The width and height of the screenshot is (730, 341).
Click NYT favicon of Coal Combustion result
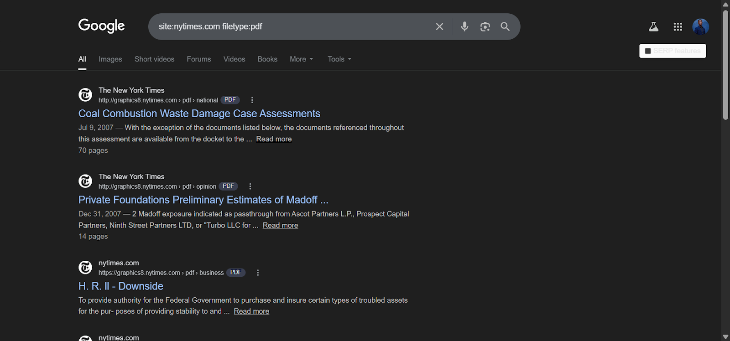coord(85,95)
